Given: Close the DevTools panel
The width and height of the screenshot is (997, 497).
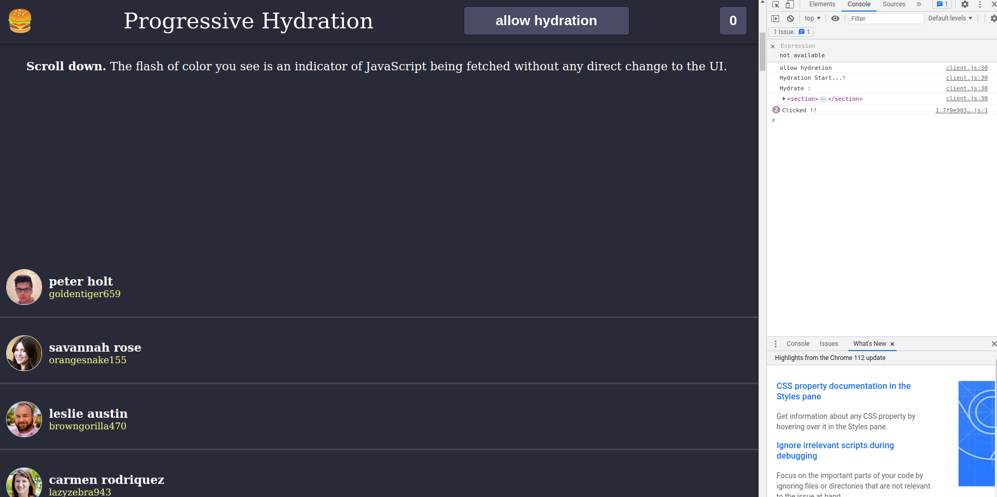Looking at the screenshot, I should (993, 4).
